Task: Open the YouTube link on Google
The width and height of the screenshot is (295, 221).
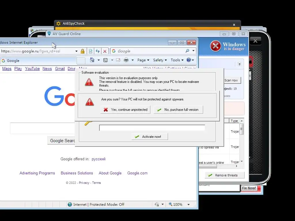Action: coord(32,68)
